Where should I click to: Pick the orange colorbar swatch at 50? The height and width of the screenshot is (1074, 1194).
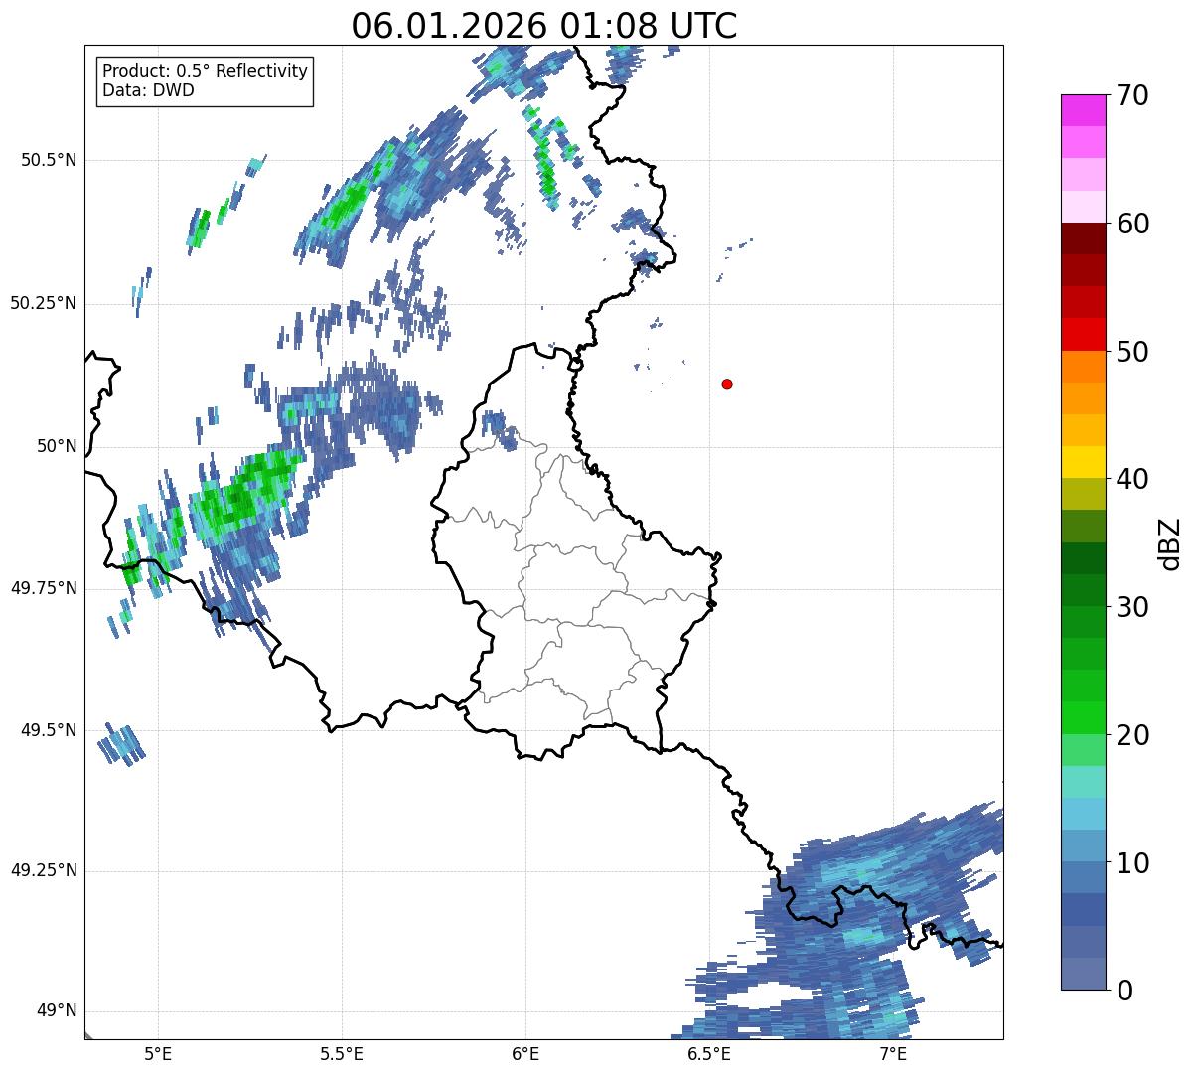[1083, 367]
